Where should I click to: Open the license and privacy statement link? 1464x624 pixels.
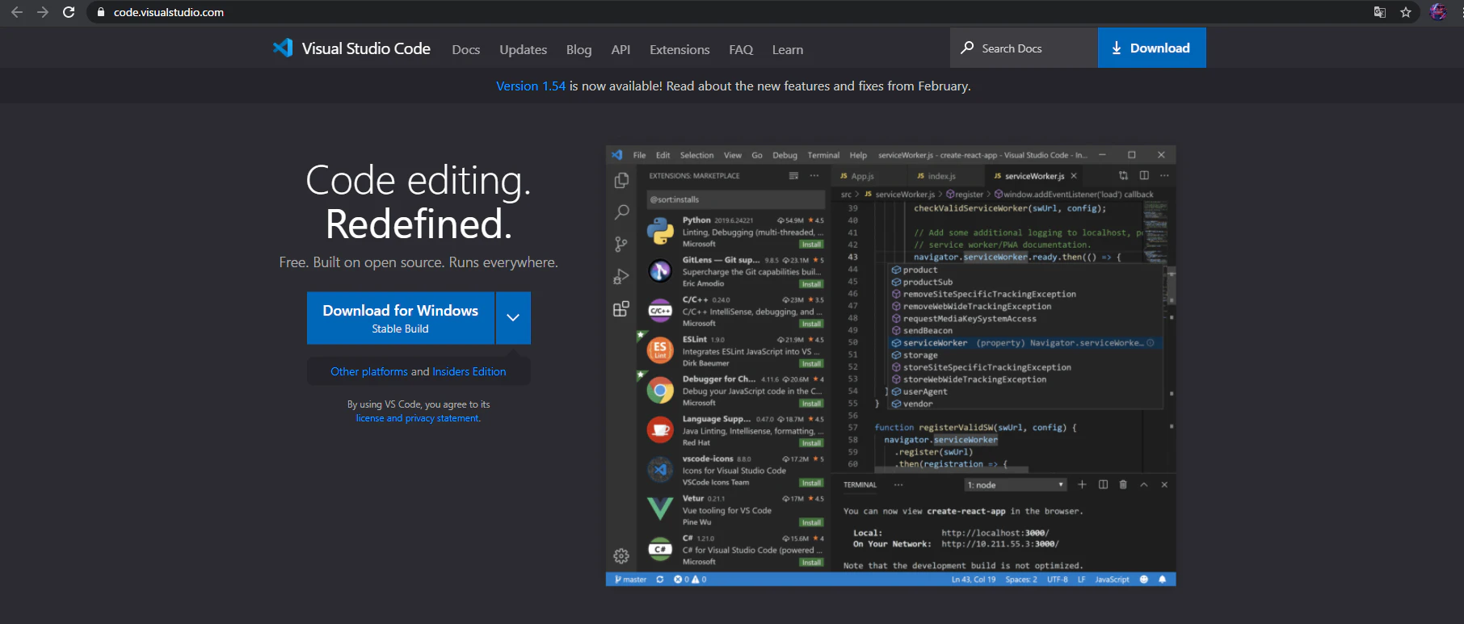418,418
